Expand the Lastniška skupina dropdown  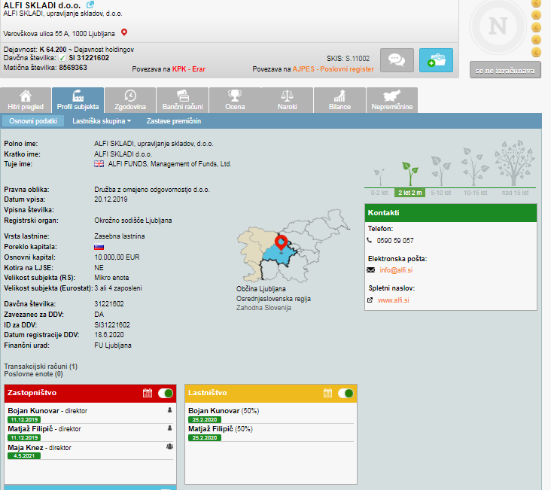coord(102,120)
